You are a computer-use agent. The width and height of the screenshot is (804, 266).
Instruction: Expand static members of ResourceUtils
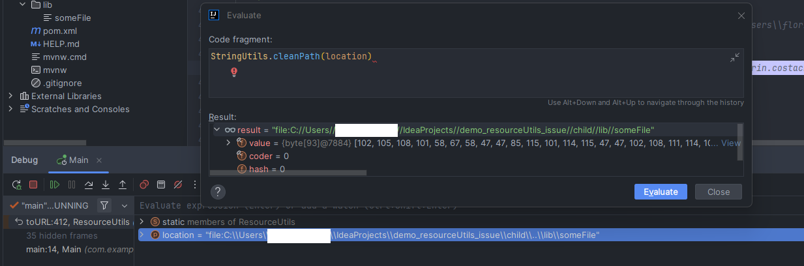pos(143,222)
